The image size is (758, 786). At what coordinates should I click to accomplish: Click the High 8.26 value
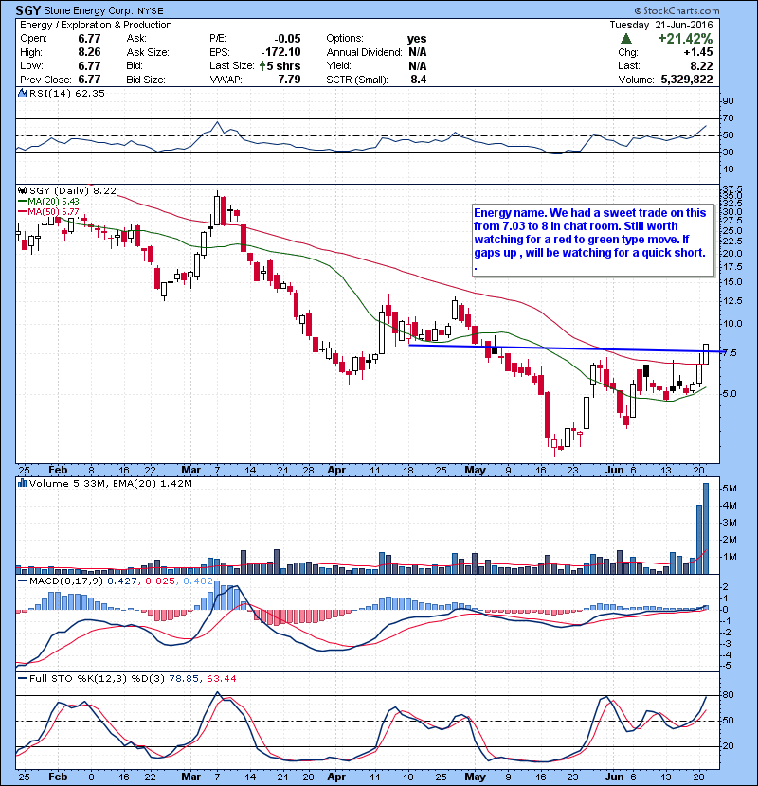coord(89,52)
